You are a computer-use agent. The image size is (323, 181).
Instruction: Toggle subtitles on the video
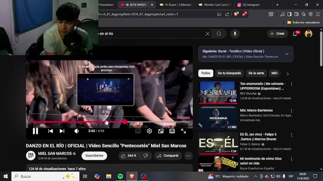(x=138, y=131)
